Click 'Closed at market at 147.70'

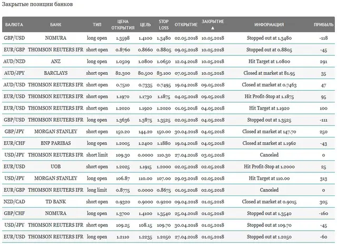269,131
